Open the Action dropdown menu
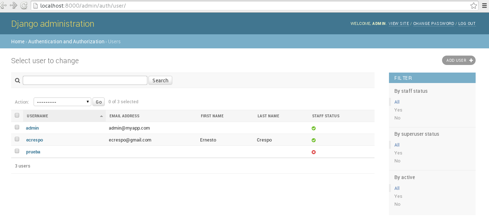The height and width of the screenshot is (222, 489). tap(62, 102)
